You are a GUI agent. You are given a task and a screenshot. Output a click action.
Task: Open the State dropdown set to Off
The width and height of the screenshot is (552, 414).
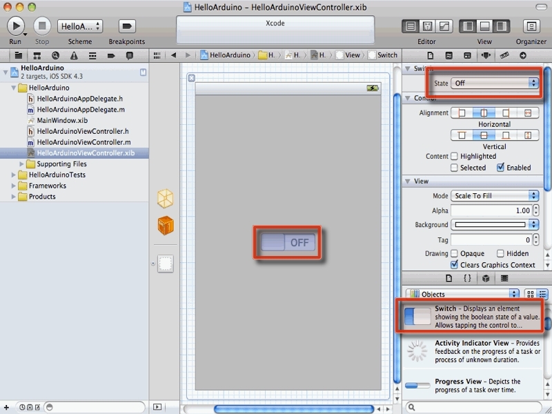495,83
